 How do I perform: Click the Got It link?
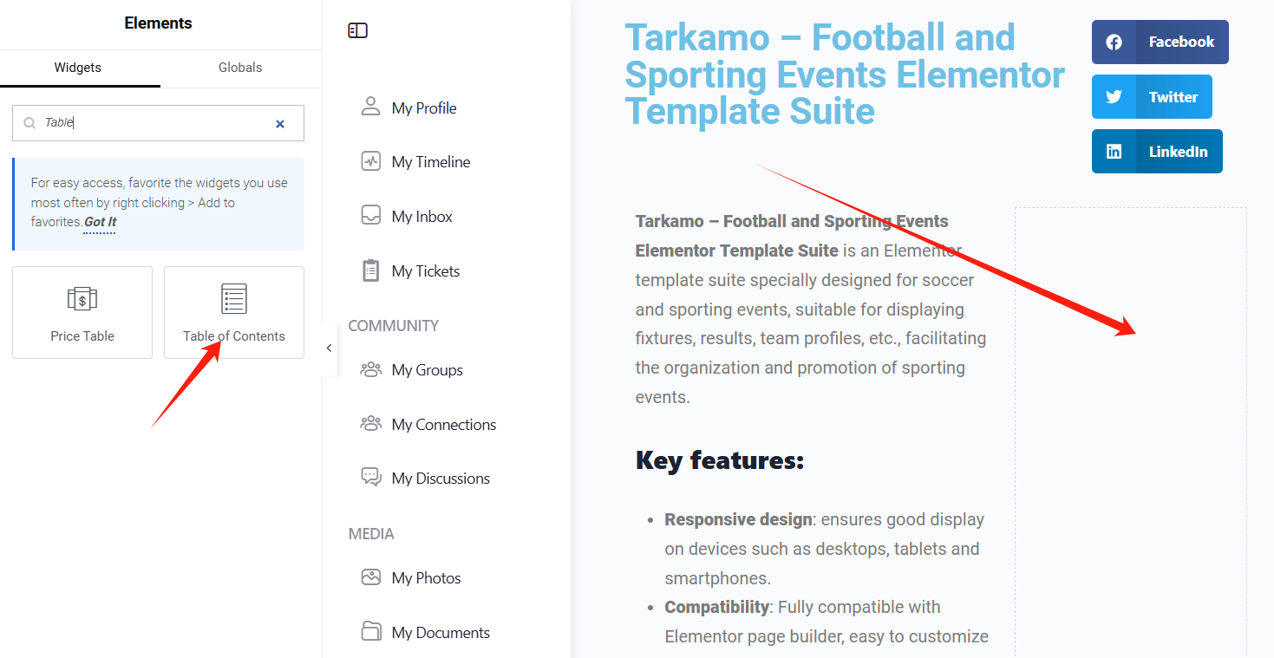[x=99, y=221]
